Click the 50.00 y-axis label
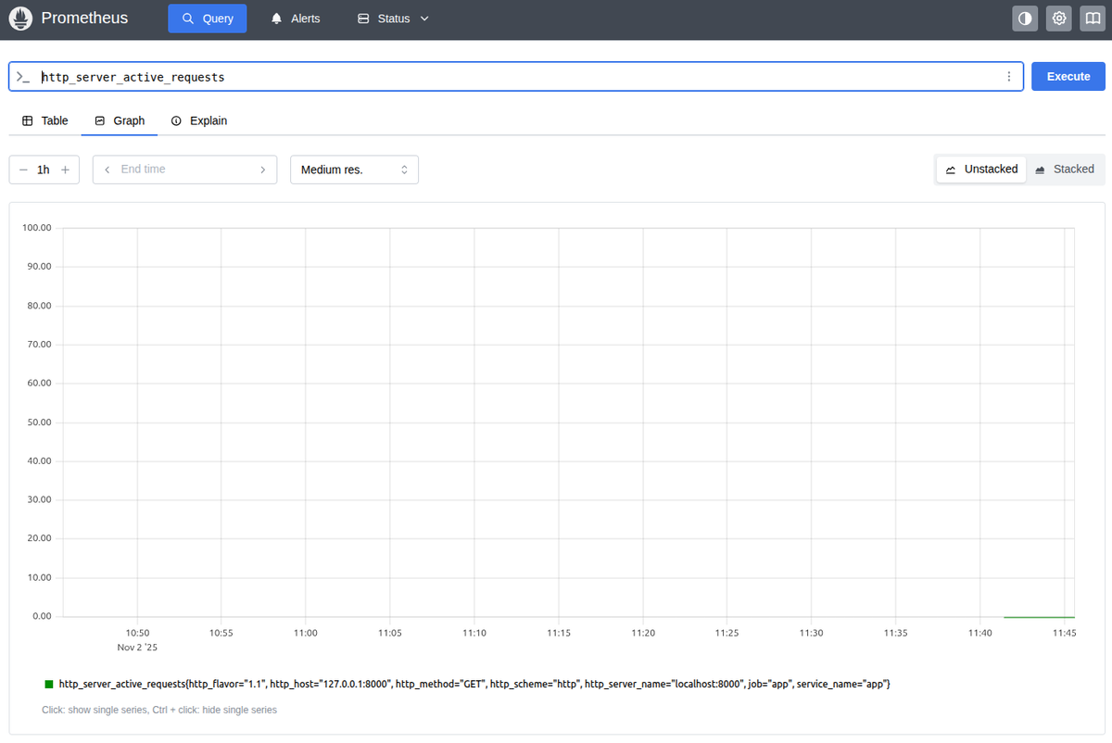 click(40, 422)
